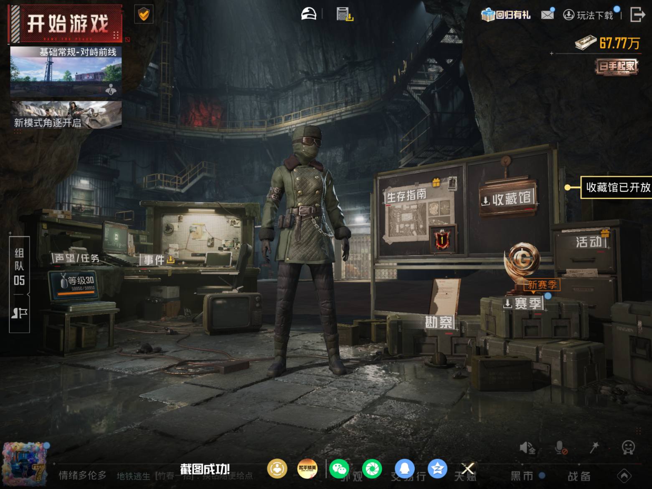Select the 基础常规-对峙前线 mode thumbnail

click(x=66, y=72)
